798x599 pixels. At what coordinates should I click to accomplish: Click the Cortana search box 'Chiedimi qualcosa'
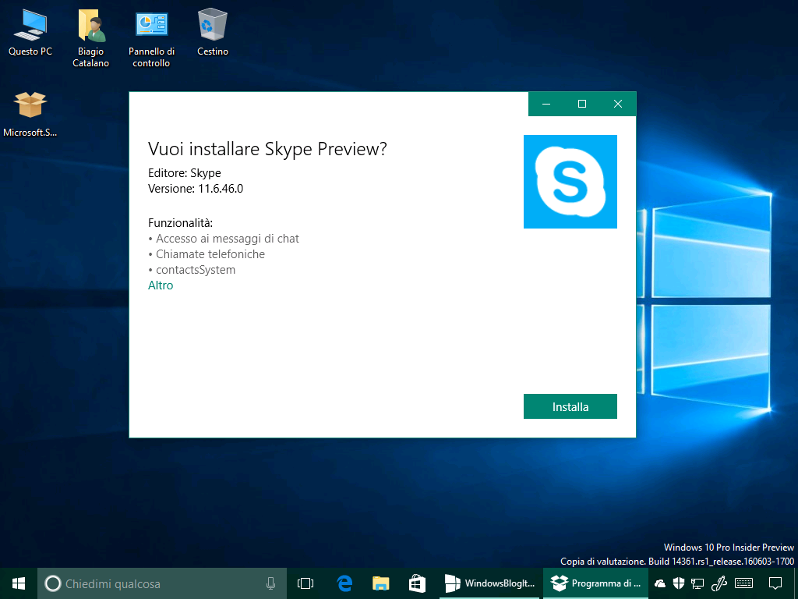point(162,583)
